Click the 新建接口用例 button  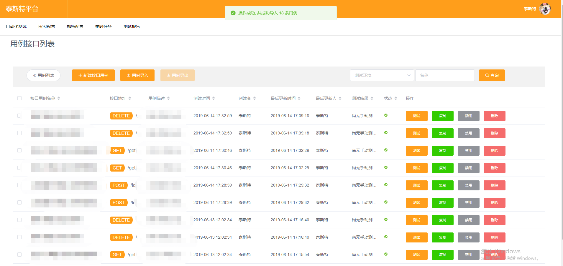pos(93,75)
